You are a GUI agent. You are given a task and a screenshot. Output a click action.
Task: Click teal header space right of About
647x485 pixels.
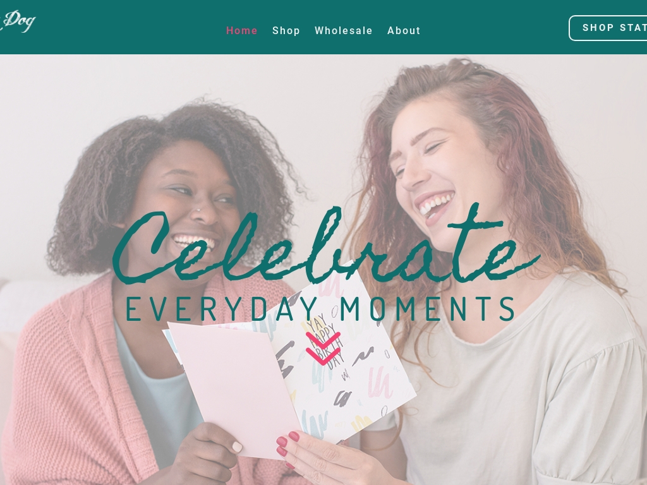495,27
